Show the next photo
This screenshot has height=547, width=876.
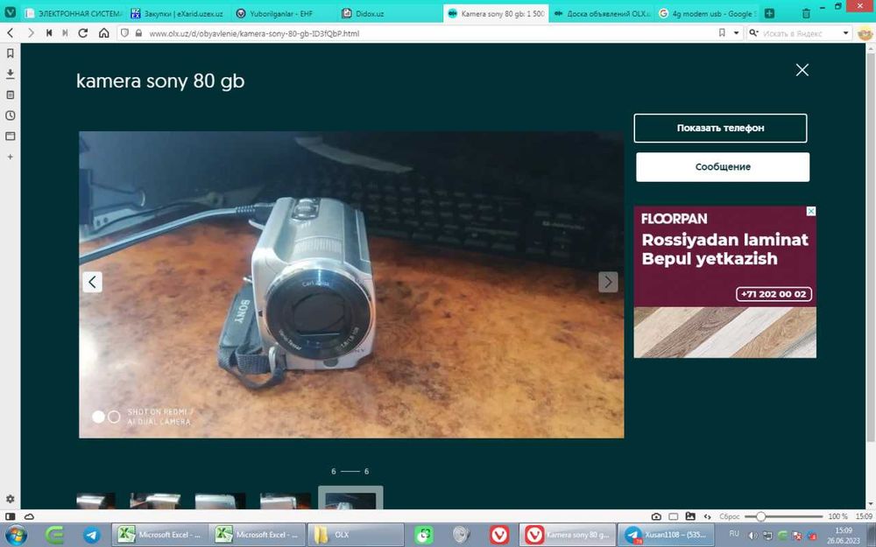608,282
